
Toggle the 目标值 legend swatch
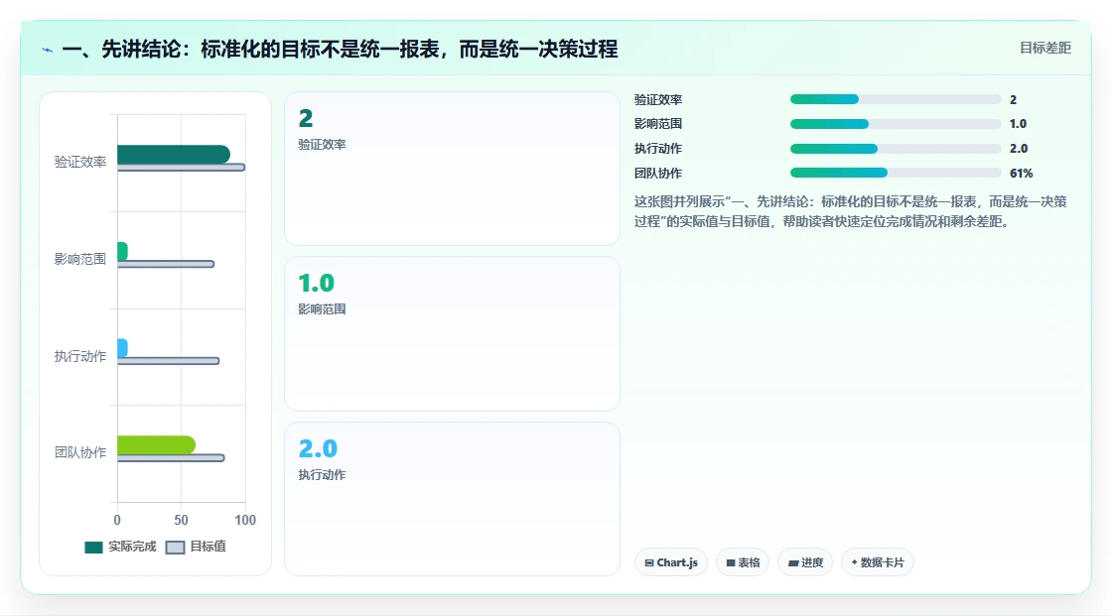pos(175,548)
